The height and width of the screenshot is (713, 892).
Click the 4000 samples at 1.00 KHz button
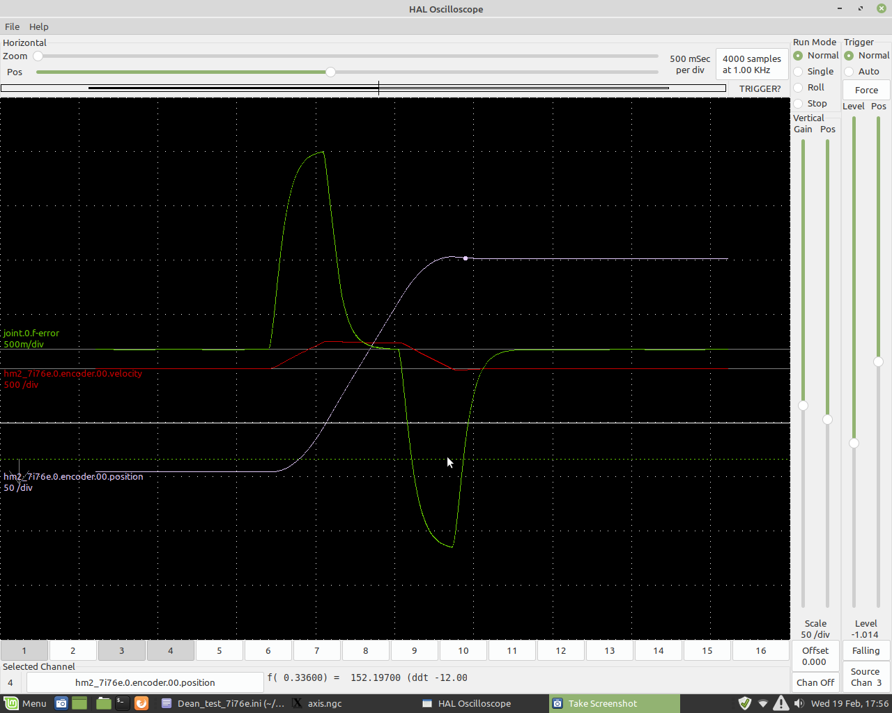(x=752, y=64)
